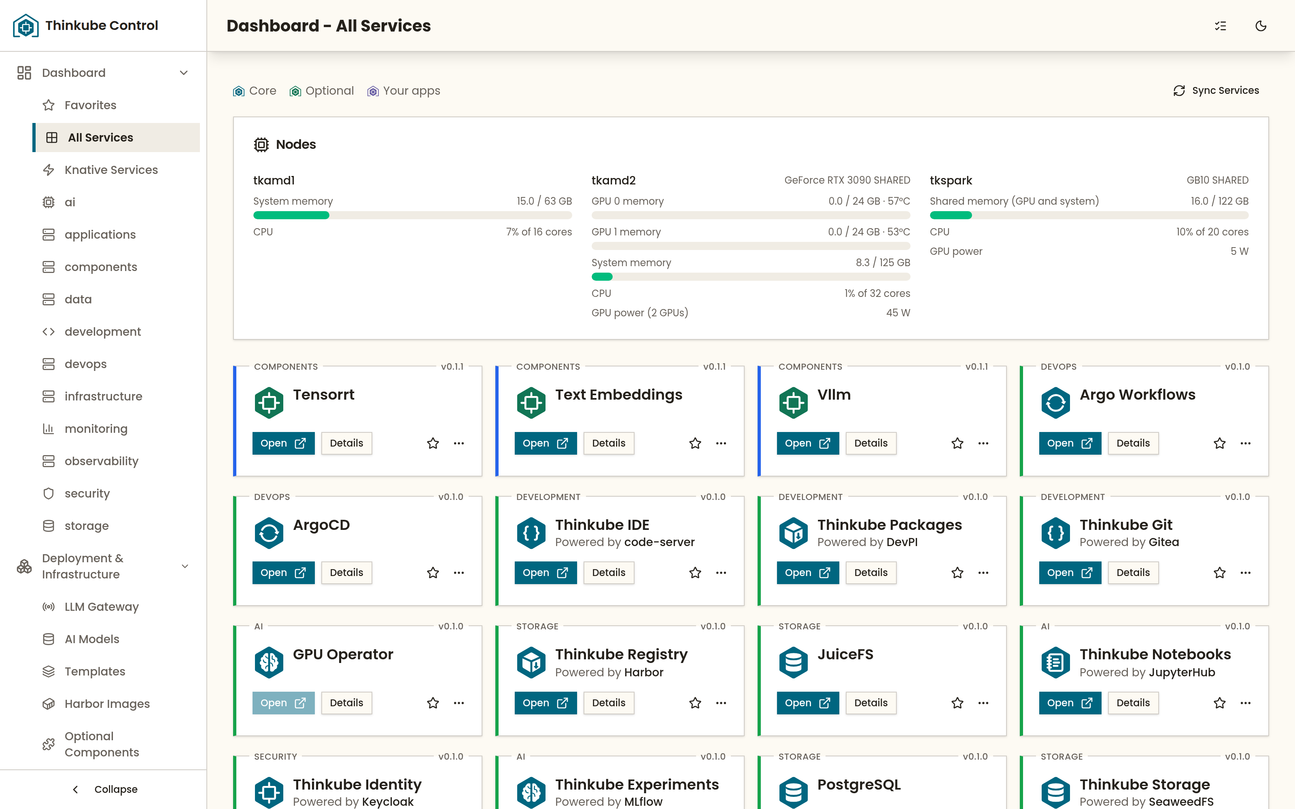Click the Argo Workflows hexagon icon

click(x=1055, y=403)
